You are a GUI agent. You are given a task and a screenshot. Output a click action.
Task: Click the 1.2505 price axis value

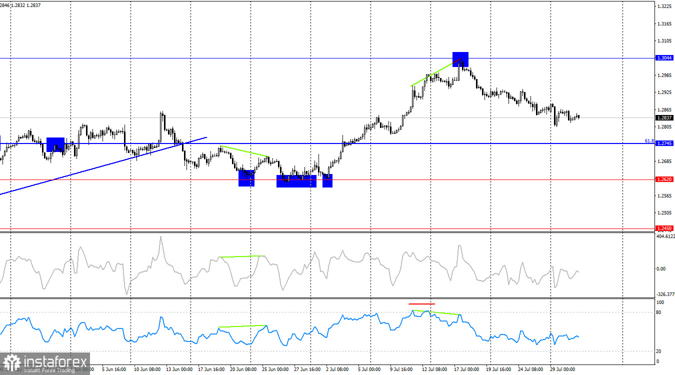pyautogui.click(x=664, y=212)
